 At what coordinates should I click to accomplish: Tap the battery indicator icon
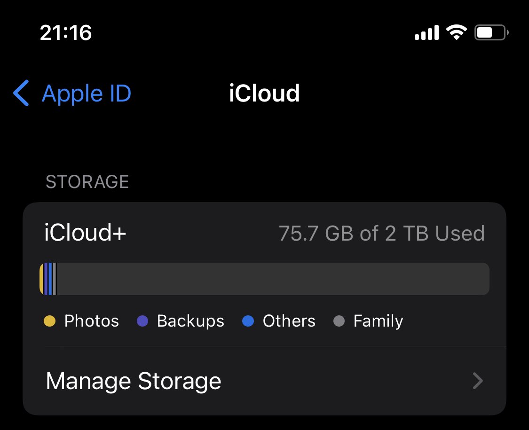click(x=491, y=33)
